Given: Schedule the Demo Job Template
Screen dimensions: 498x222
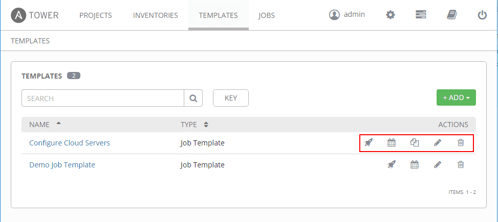Looking at the screenshot, I should tap(415, 164).
